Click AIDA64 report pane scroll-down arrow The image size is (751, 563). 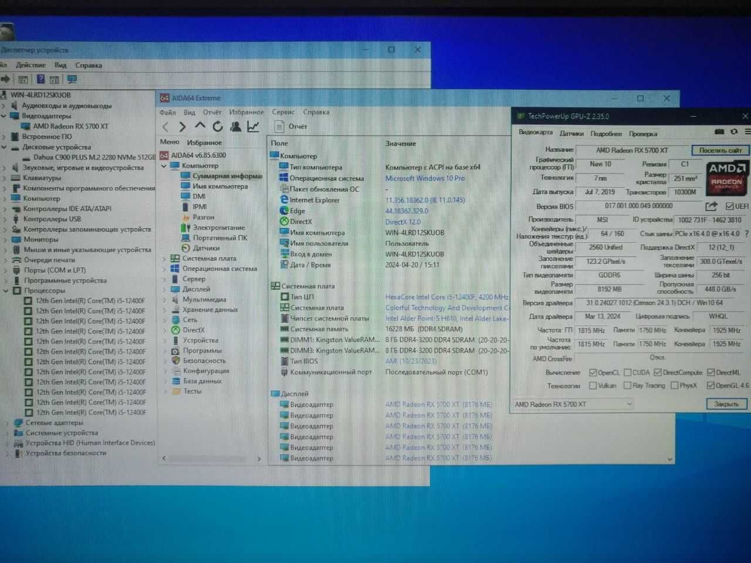coord(670,459)
